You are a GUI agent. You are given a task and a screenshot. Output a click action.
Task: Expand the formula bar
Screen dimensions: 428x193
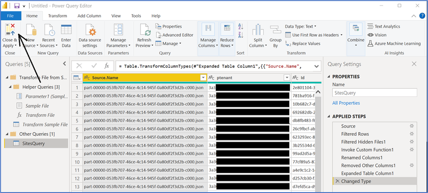[x=316, y=66]
